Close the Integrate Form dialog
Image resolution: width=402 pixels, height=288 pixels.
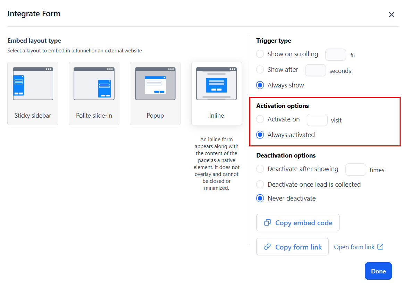tap(391, 15)
